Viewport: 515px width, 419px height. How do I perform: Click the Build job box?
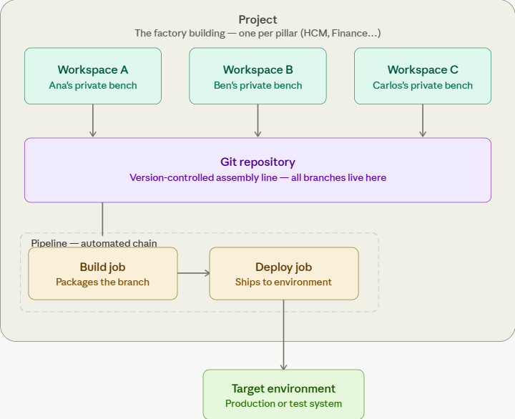pos(103,274)
